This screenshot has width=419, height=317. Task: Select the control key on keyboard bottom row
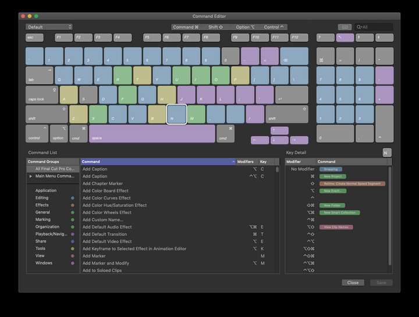click(x=37, y=134)
